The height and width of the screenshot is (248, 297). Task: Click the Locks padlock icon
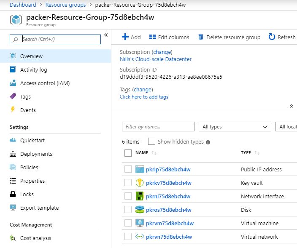[13, 194]
